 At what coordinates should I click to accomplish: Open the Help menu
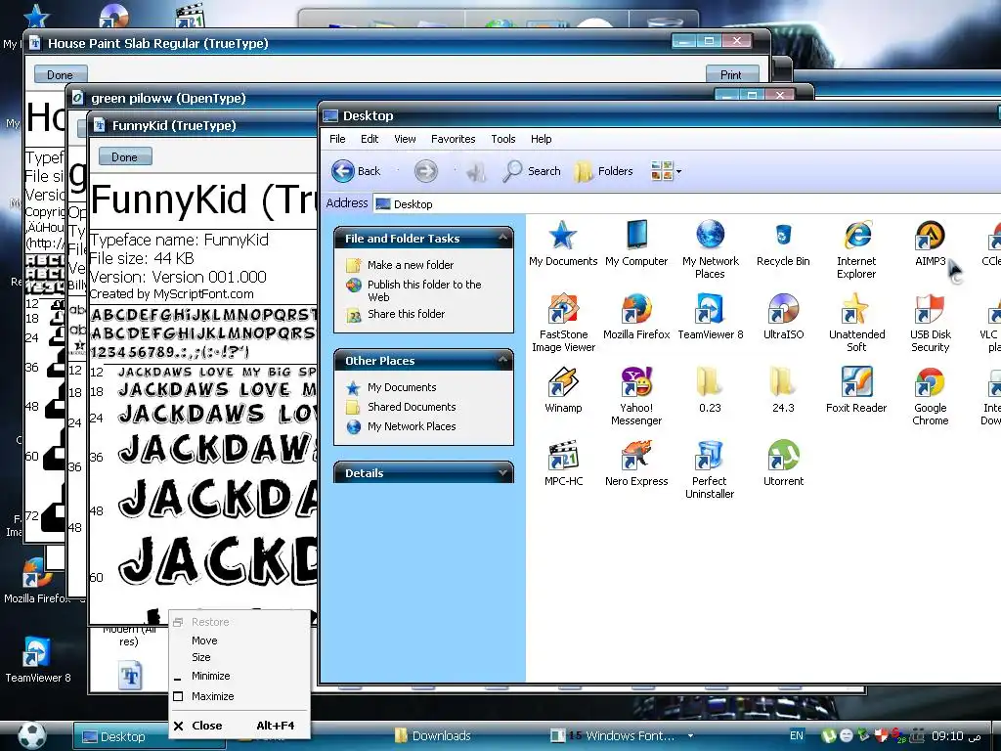541,139
